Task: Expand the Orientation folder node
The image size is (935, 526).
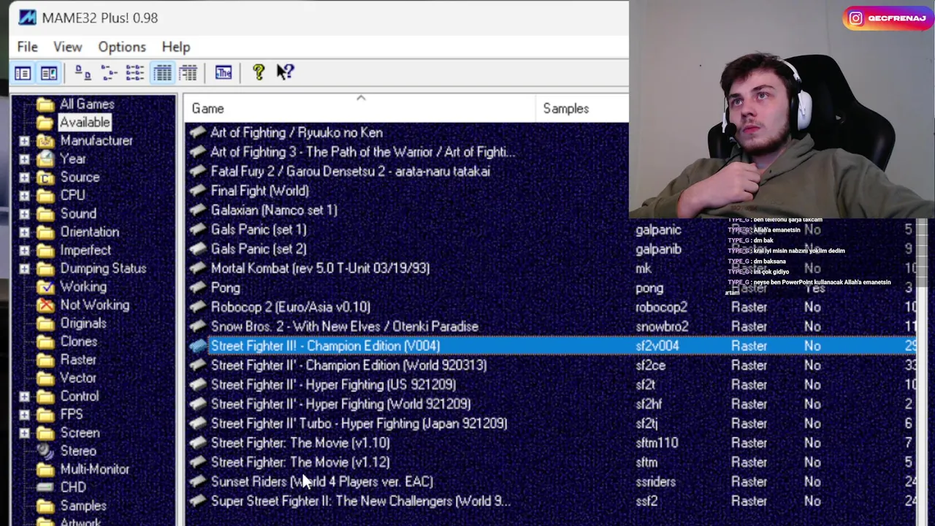Action: 24,232
